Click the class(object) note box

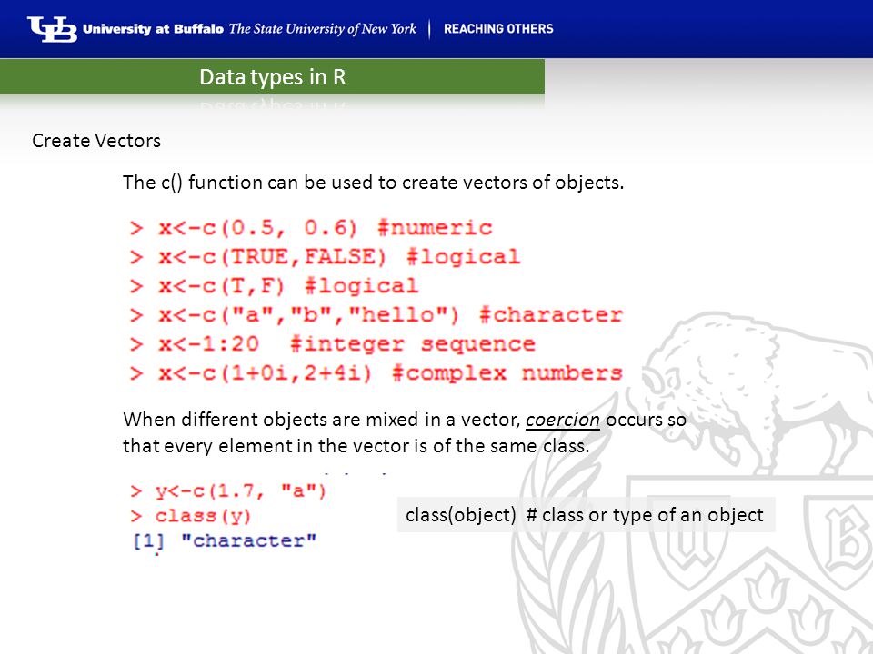click(586, 515)
